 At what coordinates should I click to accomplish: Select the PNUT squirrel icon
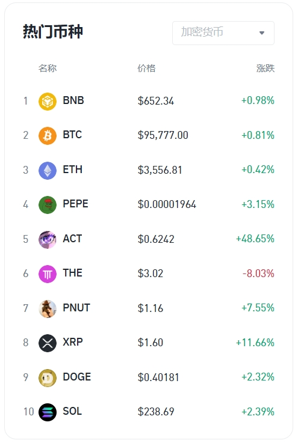pyautogui.click(x=48, y=308)
